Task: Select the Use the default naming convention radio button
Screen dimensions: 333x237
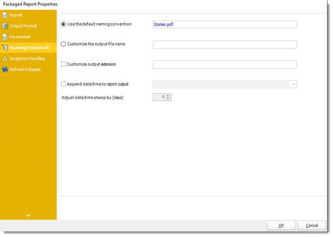Action: point(63,24)
